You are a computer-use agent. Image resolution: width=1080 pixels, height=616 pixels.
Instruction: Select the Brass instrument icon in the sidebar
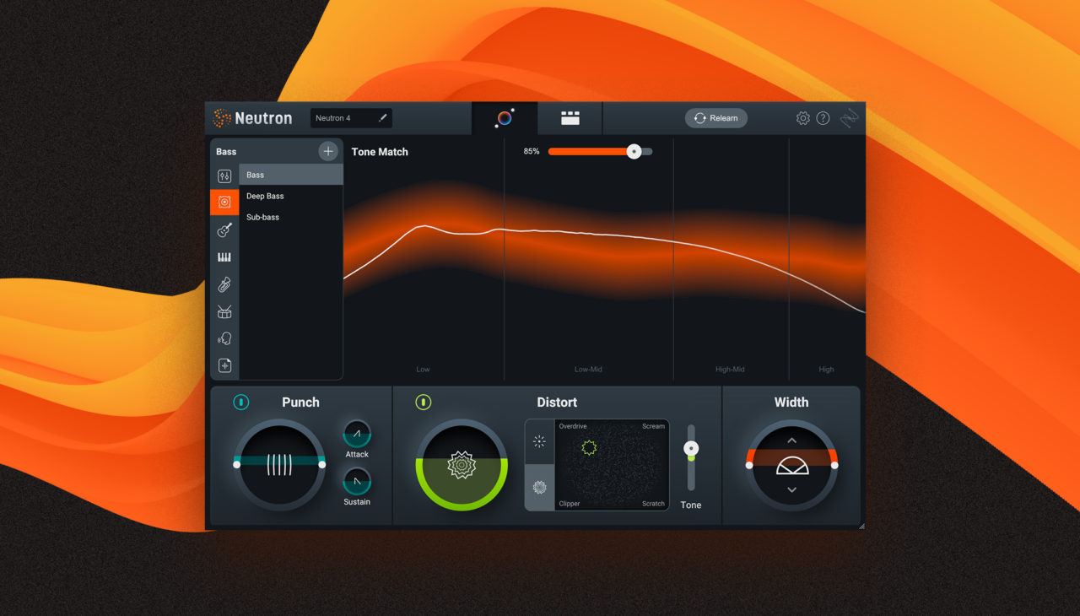click(224, 285)
